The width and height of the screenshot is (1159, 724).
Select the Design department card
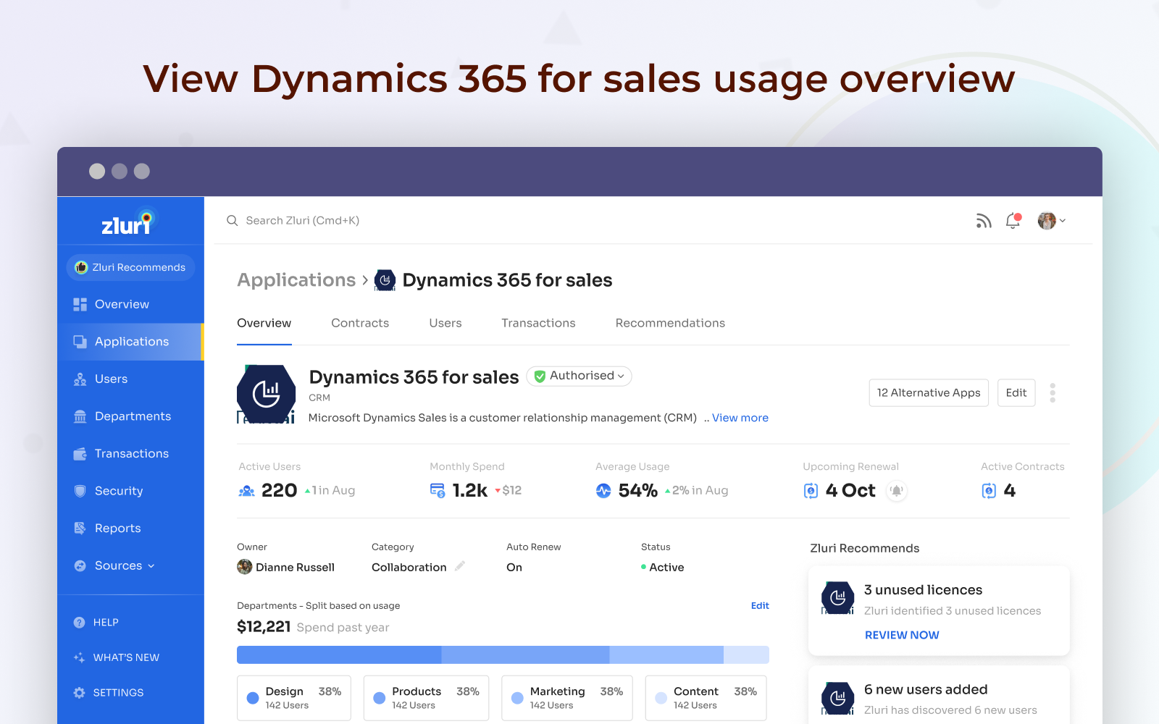[294, 698]
